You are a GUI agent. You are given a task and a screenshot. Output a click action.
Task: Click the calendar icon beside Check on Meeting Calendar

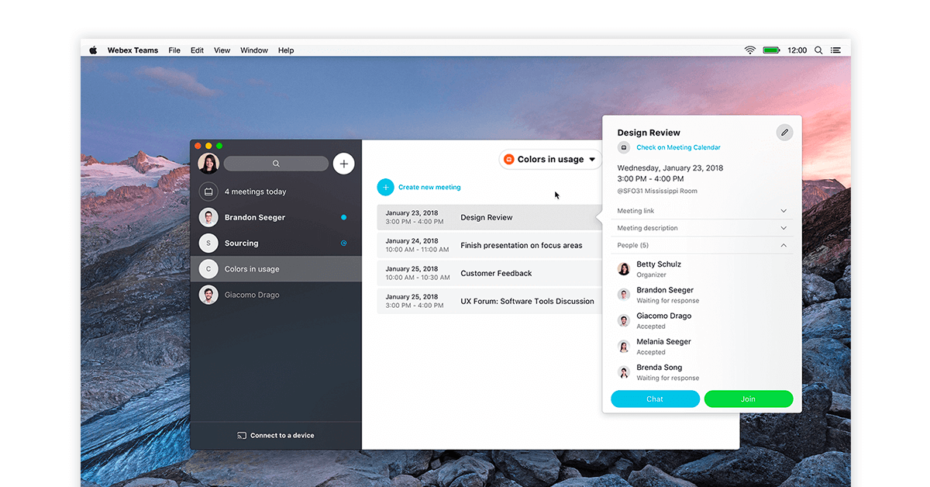click(x=624, y=147)
